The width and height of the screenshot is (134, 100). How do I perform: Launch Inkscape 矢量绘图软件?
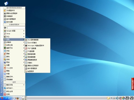tap(38, 46)
